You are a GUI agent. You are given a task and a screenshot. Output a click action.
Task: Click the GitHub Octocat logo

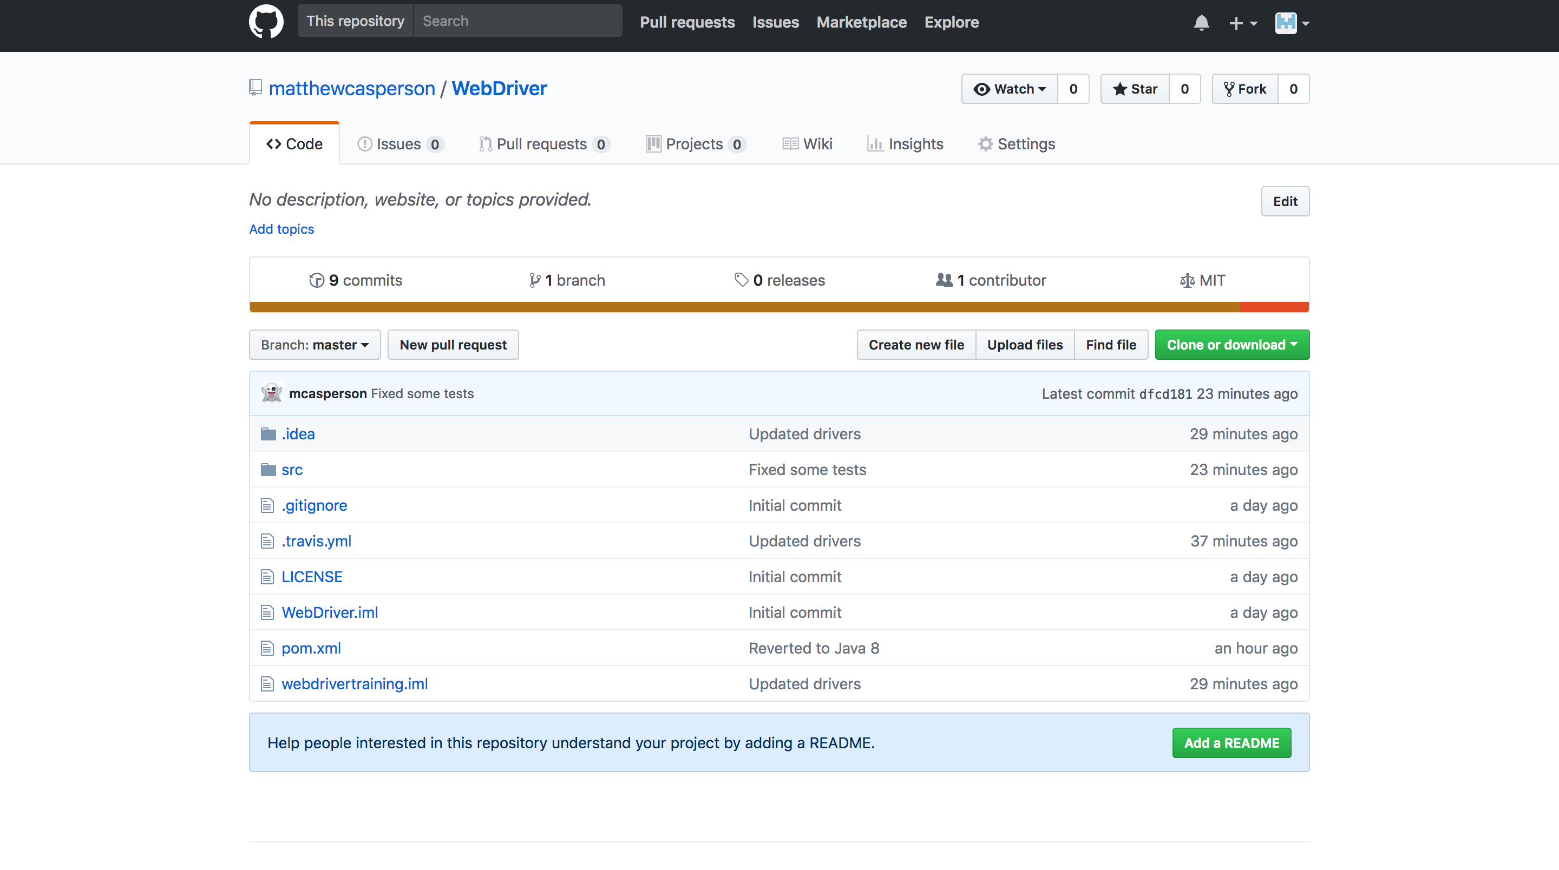click(x=266, y=22)
